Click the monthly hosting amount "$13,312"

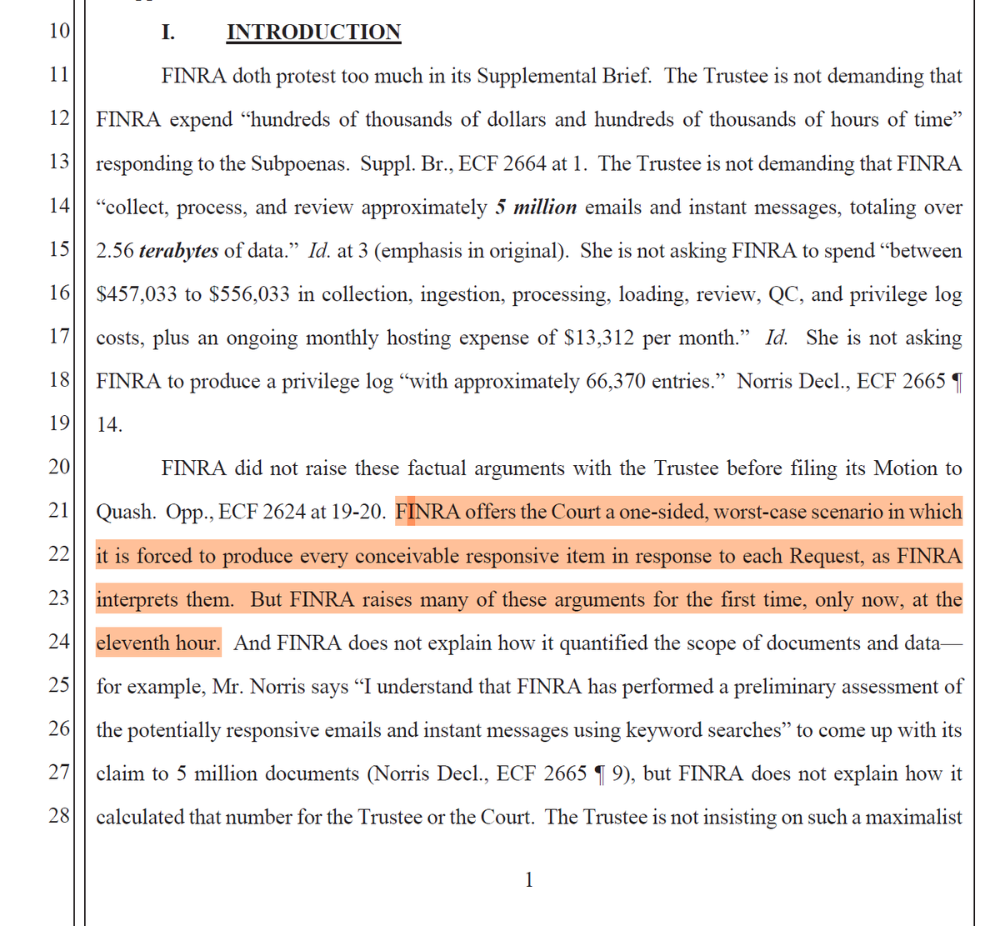pyautogui.click(x=599, y=338)
